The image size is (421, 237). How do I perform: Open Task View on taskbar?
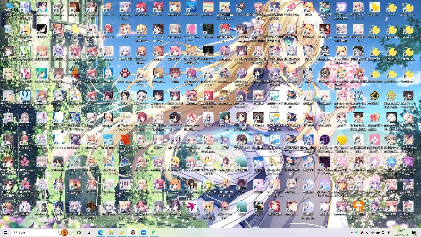coord(89,232)
